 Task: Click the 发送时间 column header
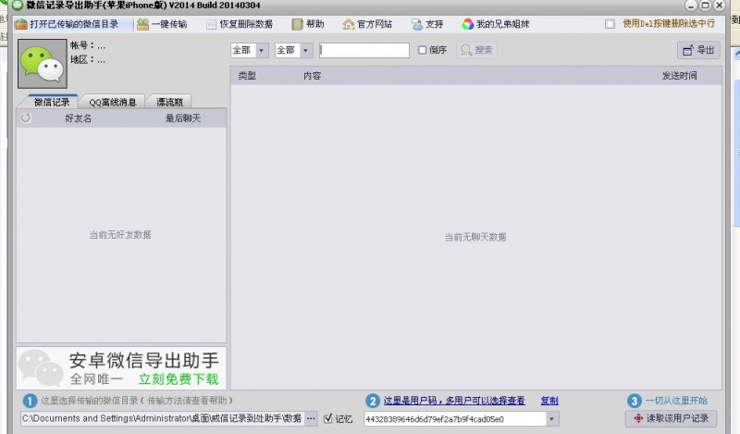click(680, 76)
